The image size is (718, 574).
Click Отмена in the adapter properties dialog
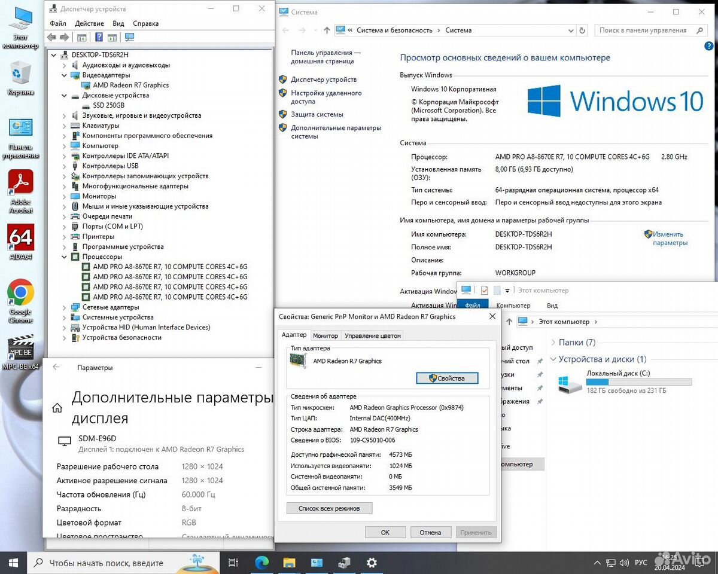[x=430, y=532]
